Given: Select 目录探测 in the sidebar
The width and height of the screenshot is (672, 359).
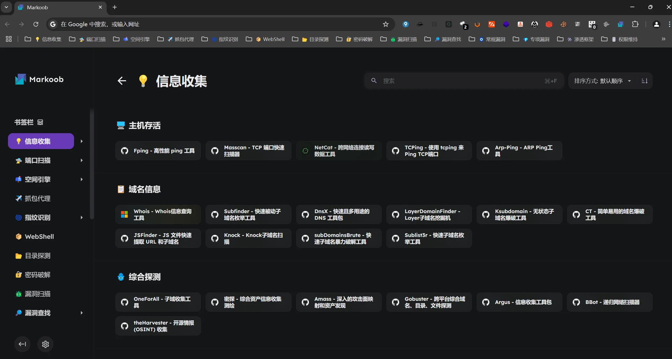Looking at the screenshot, I should click(x=41, y=255).
